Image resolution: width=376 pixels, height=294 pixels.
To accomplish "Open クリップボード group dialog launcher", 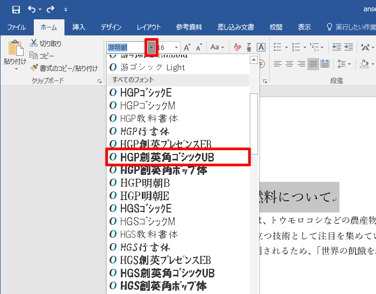I will (x=99, y=82).
